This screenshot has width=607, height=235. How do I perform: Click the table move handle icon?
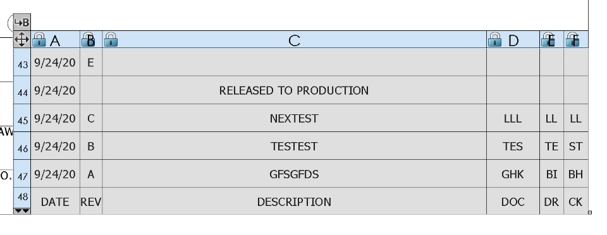click(x=21, y=39)
